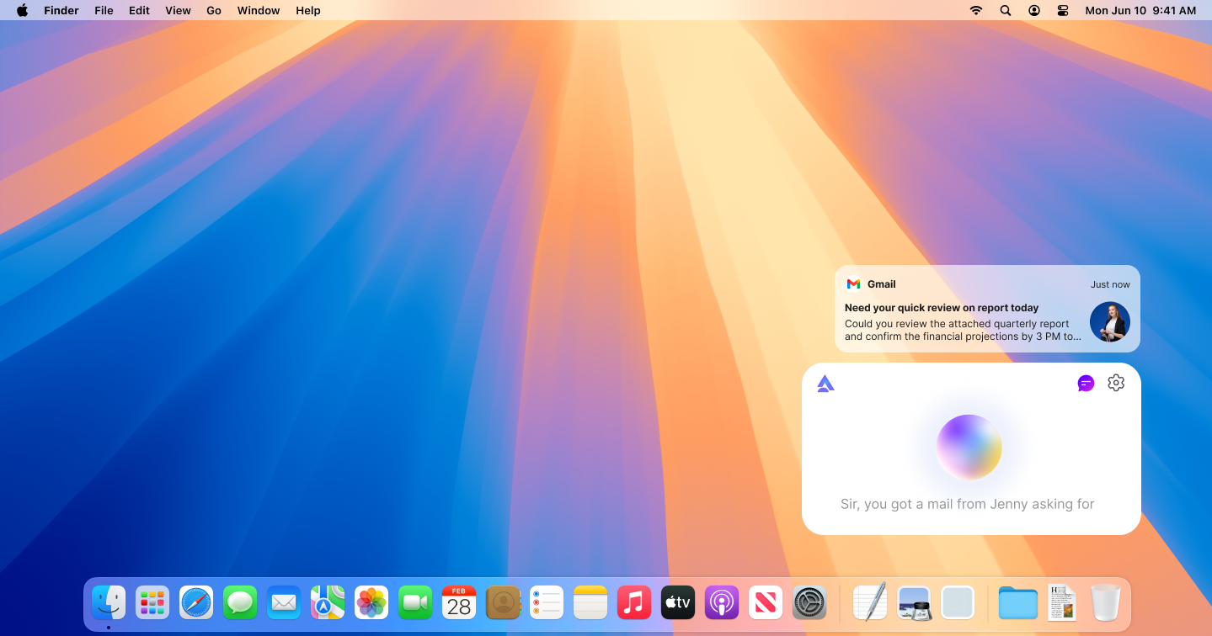Open assistant widget settings gear
This screenshot has width=1212, height=636.
click(1116, 383)
